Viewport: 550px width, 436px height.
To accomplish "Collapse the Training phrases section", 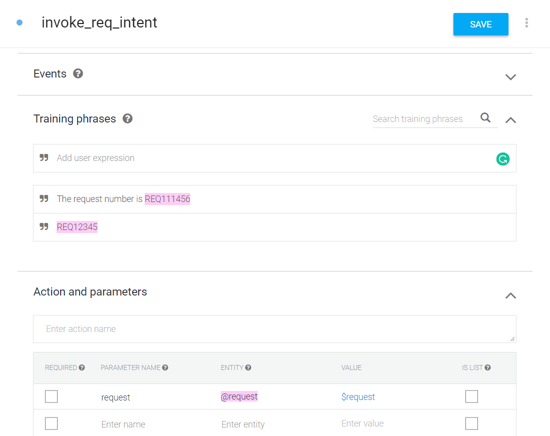I will click(x=510, y=120).
